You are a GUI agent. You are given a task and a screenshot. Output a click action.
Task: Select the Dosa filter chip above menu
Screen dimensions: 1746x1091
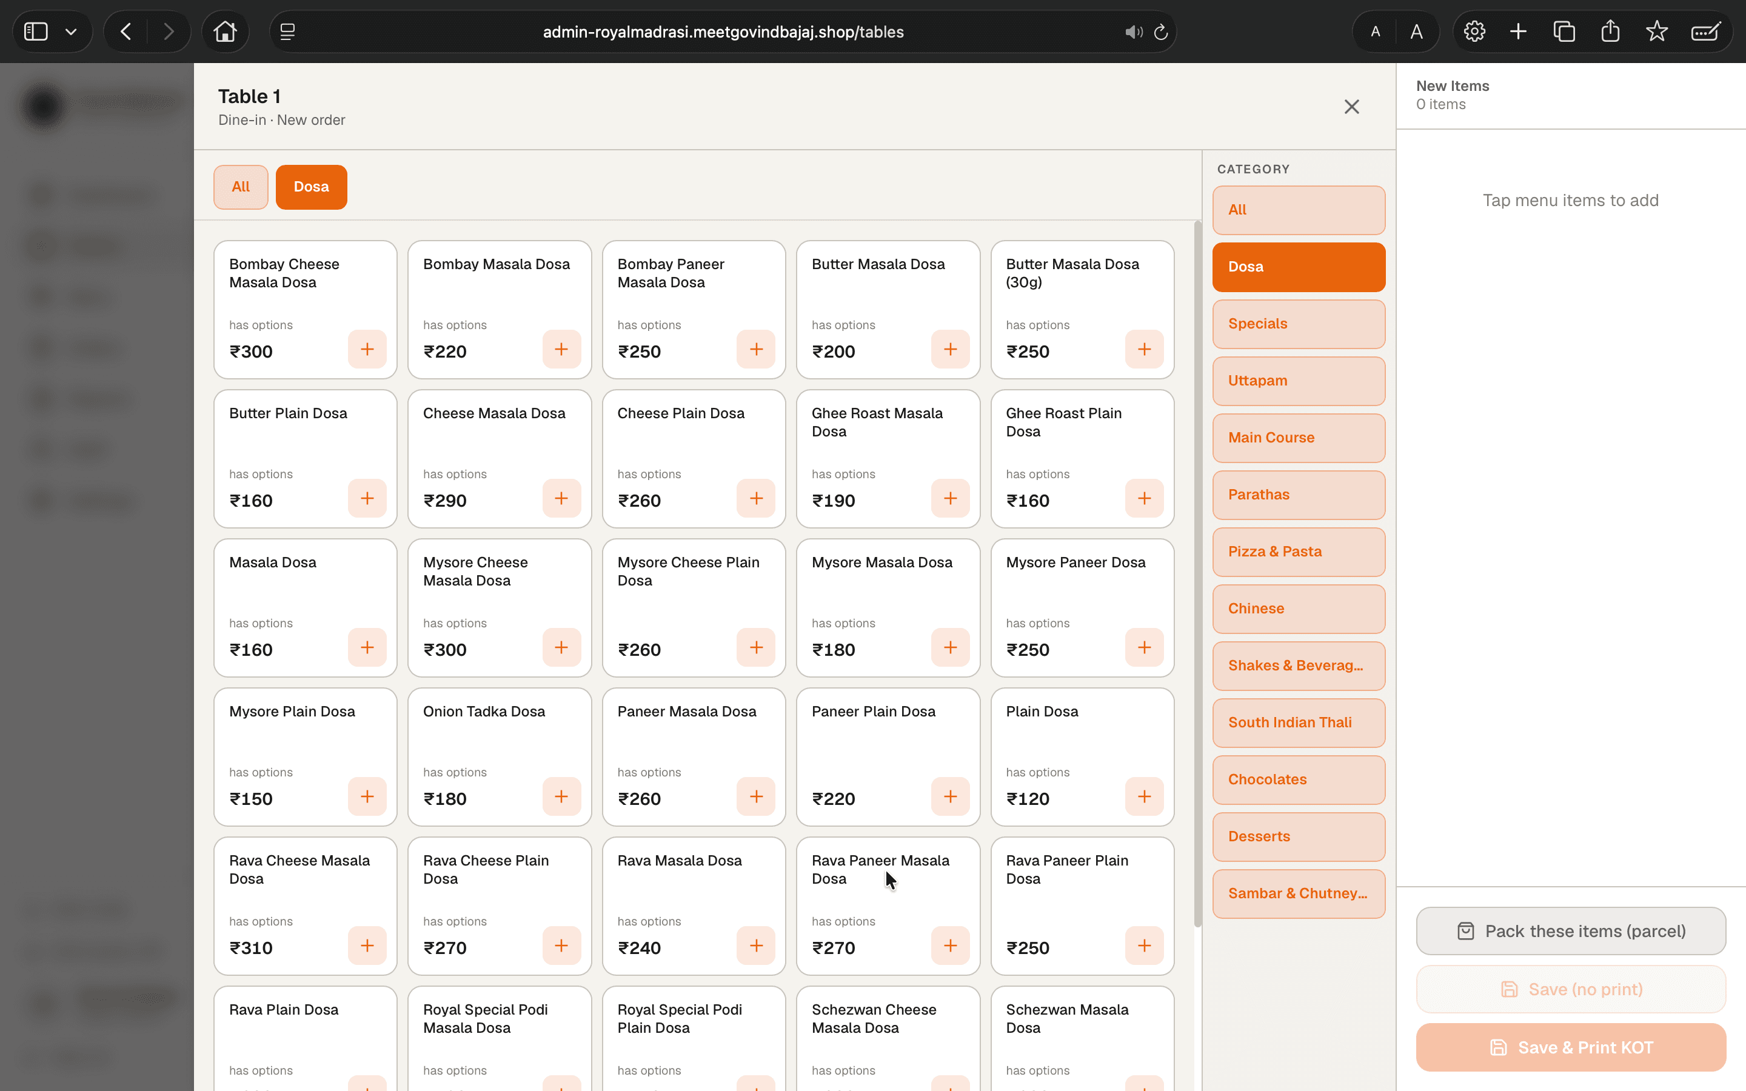pyautogui.click(x=311, y=187)
